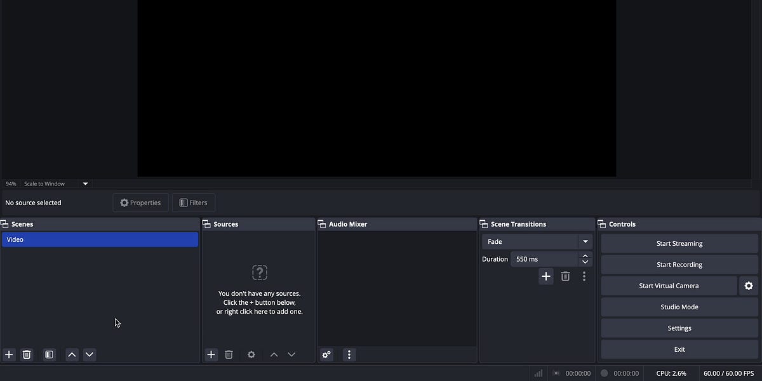The height and width of the screenshot is (381, 762).
Task: Open advanced audio properties in Audio Mixer
Action: pos(326,354)
